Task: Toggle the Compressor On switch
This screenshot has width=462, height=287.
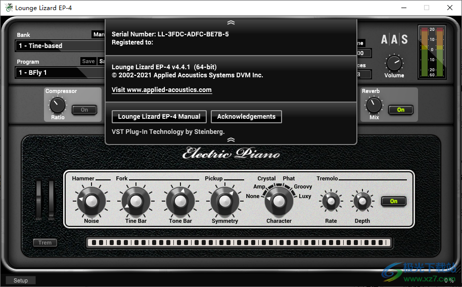Action: [x=84, y=110]
